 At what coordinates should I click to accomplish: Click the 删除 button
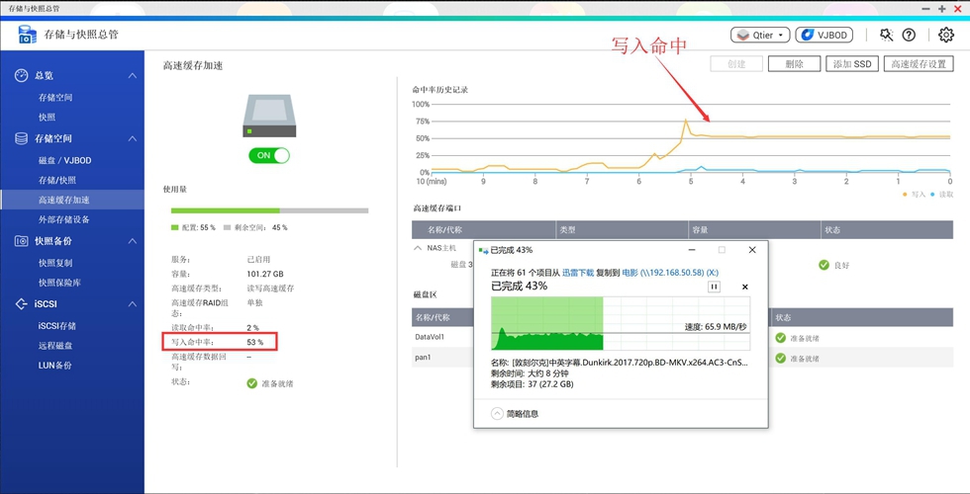pyautogui.click(x=794, y=63)
